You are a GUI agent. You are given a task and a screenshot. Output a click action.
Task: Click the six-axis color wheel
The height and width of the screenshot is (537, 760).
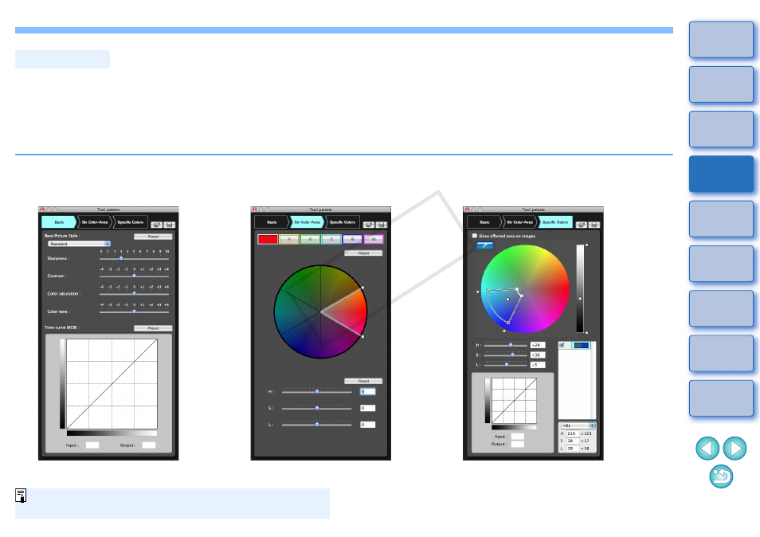pos(320,312)
